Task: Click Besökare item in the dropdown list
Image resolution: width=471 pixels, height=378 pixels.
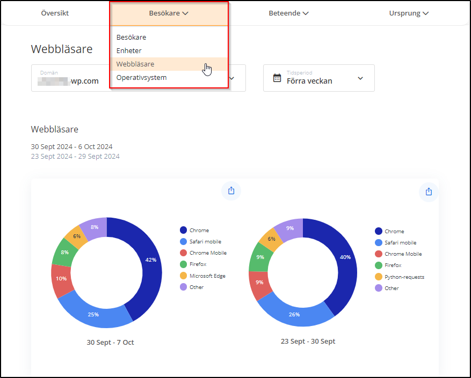Action: point(131,37)
